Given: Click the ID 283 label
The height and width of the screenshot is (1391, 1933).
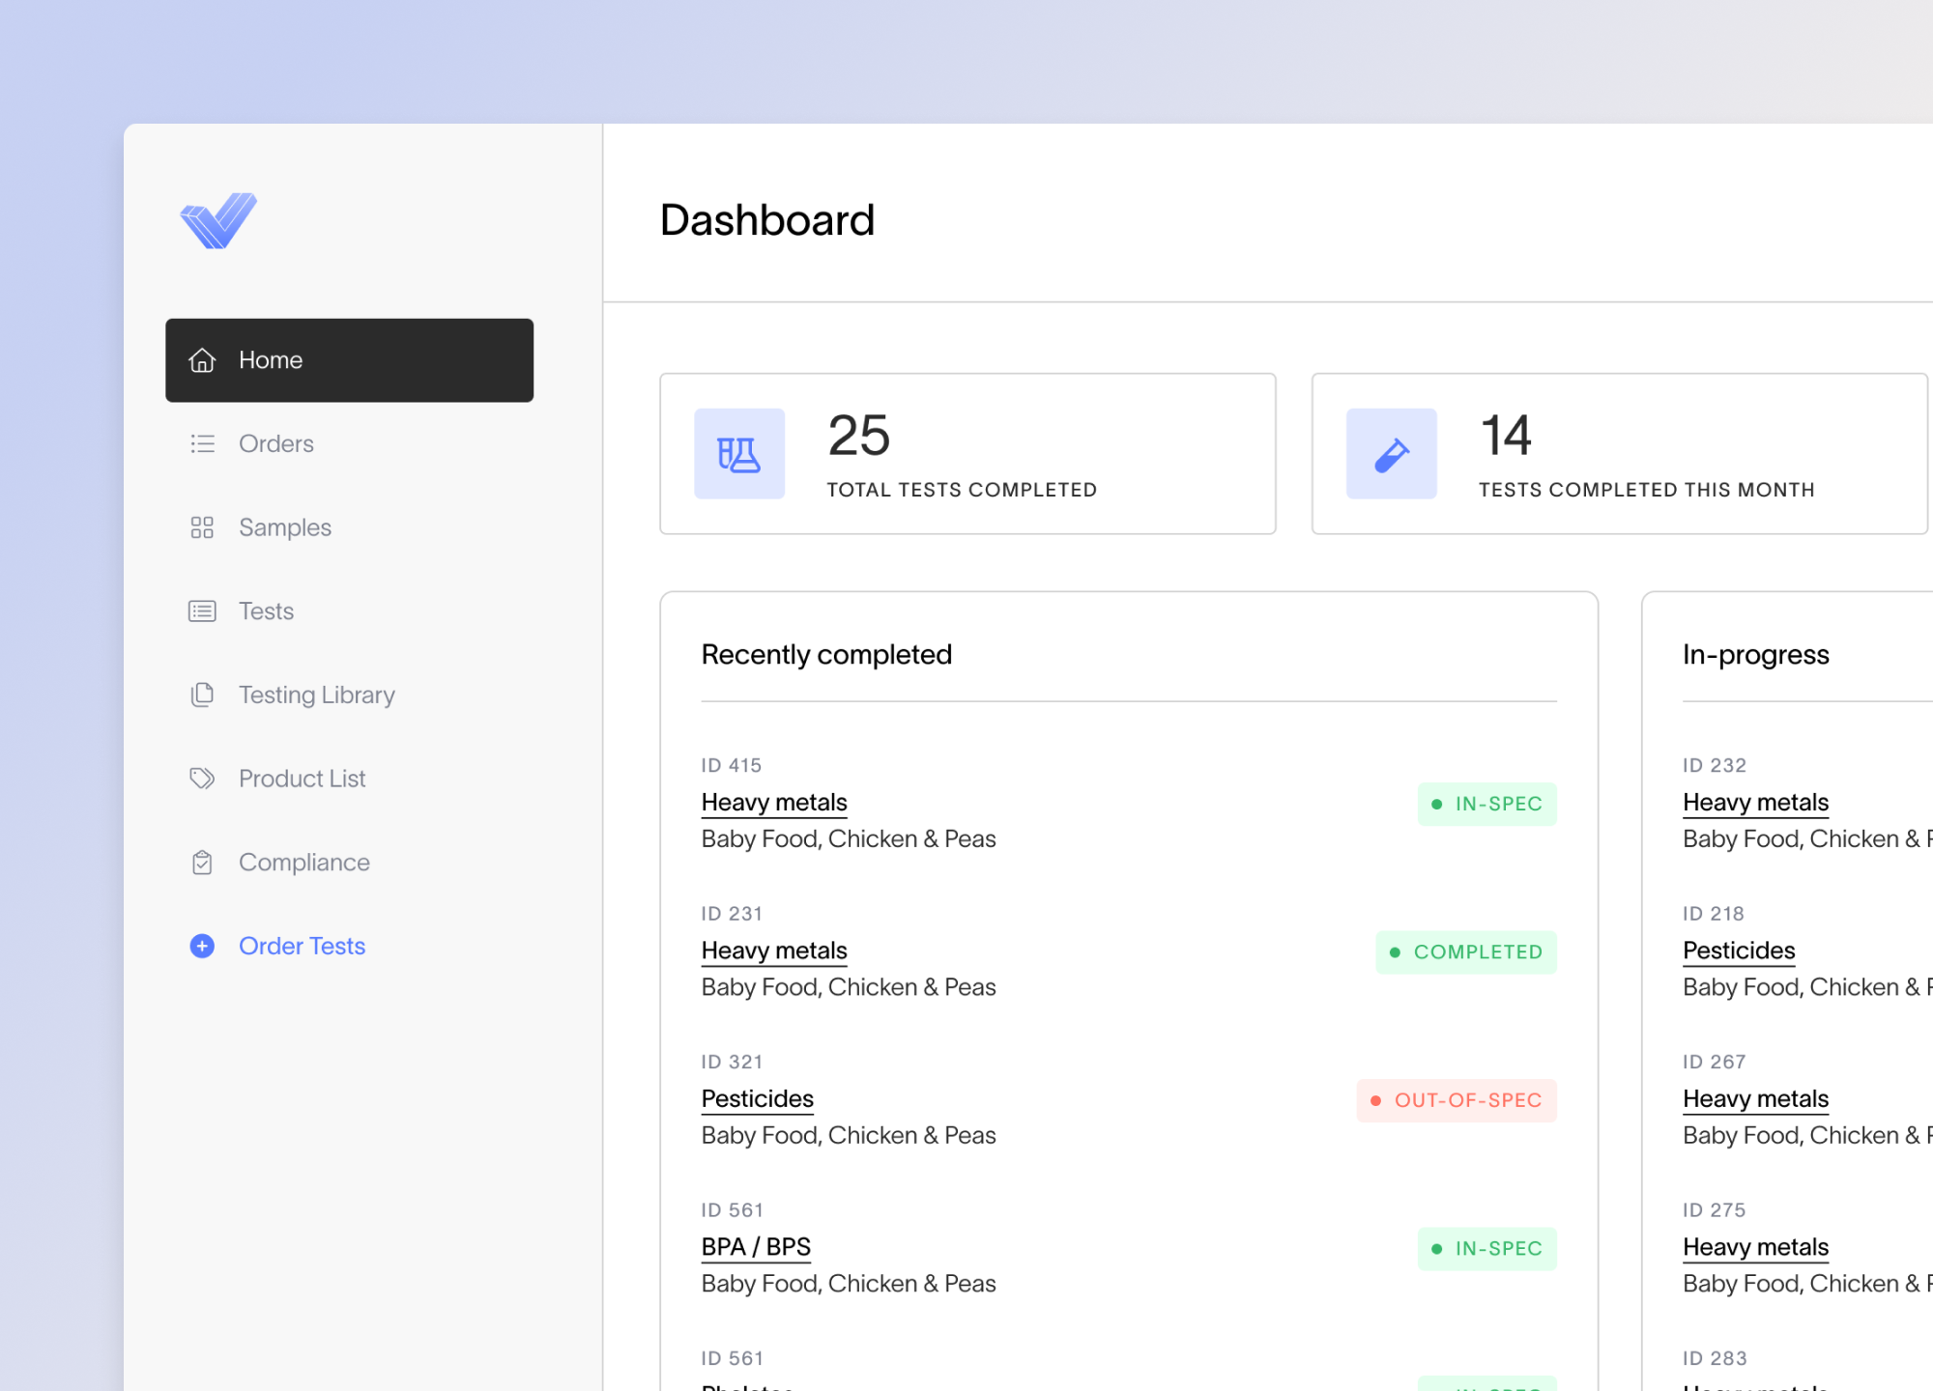Looking at the screenshot, I should tap(1715, 1359).
